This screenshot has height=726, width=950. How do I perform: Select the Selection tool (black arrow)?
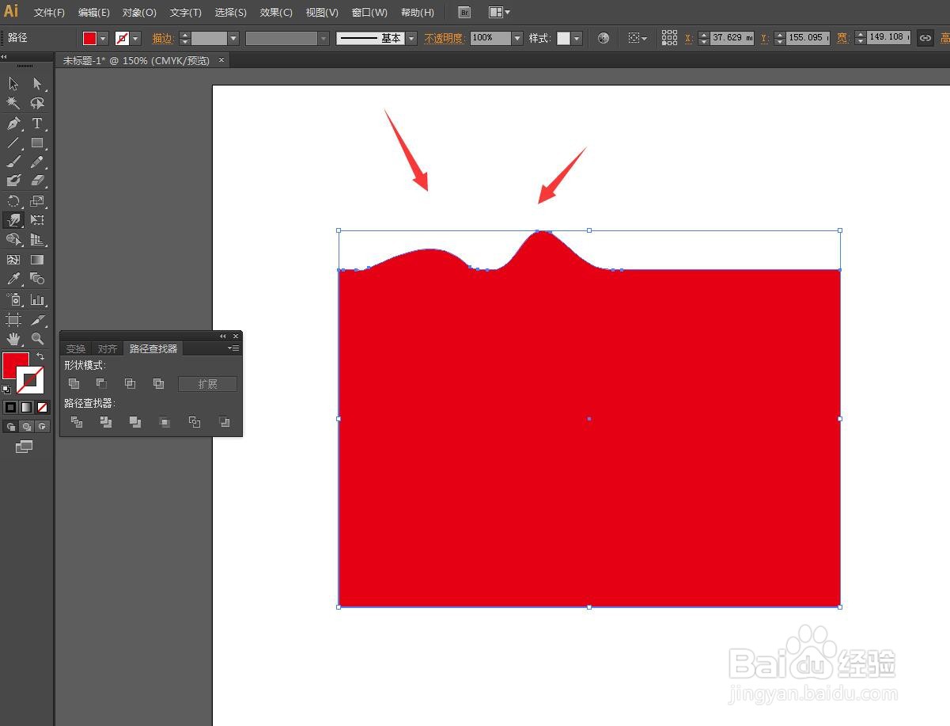click(x=13, y=84)
